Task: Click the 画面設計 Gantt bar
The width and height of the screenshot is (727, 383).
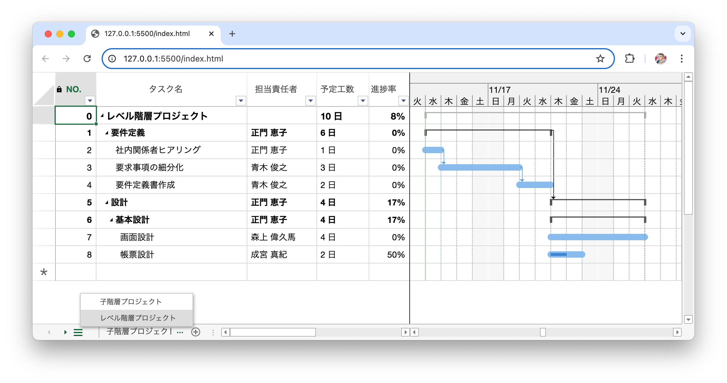Action: tap(598, 237)
